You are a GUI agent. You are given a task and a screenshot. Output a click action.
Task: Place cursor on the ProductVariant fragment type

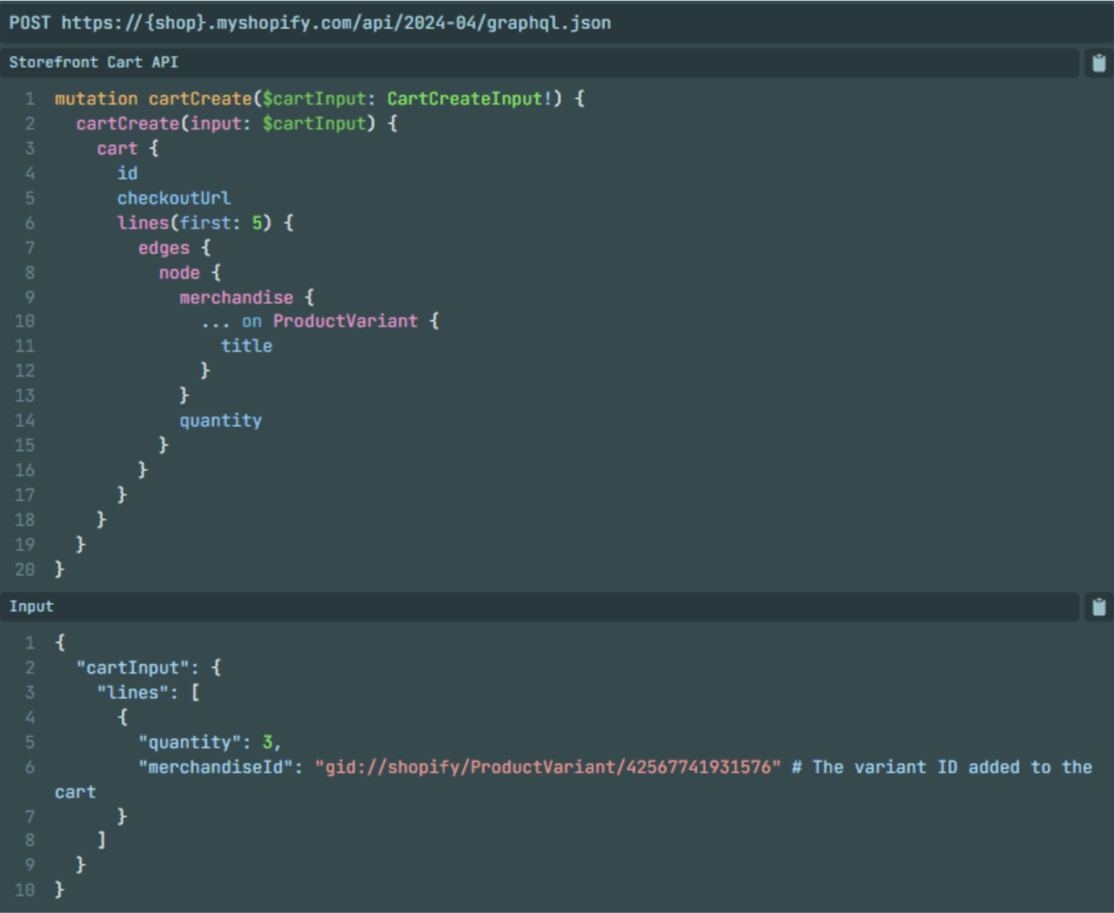point(345,322)
